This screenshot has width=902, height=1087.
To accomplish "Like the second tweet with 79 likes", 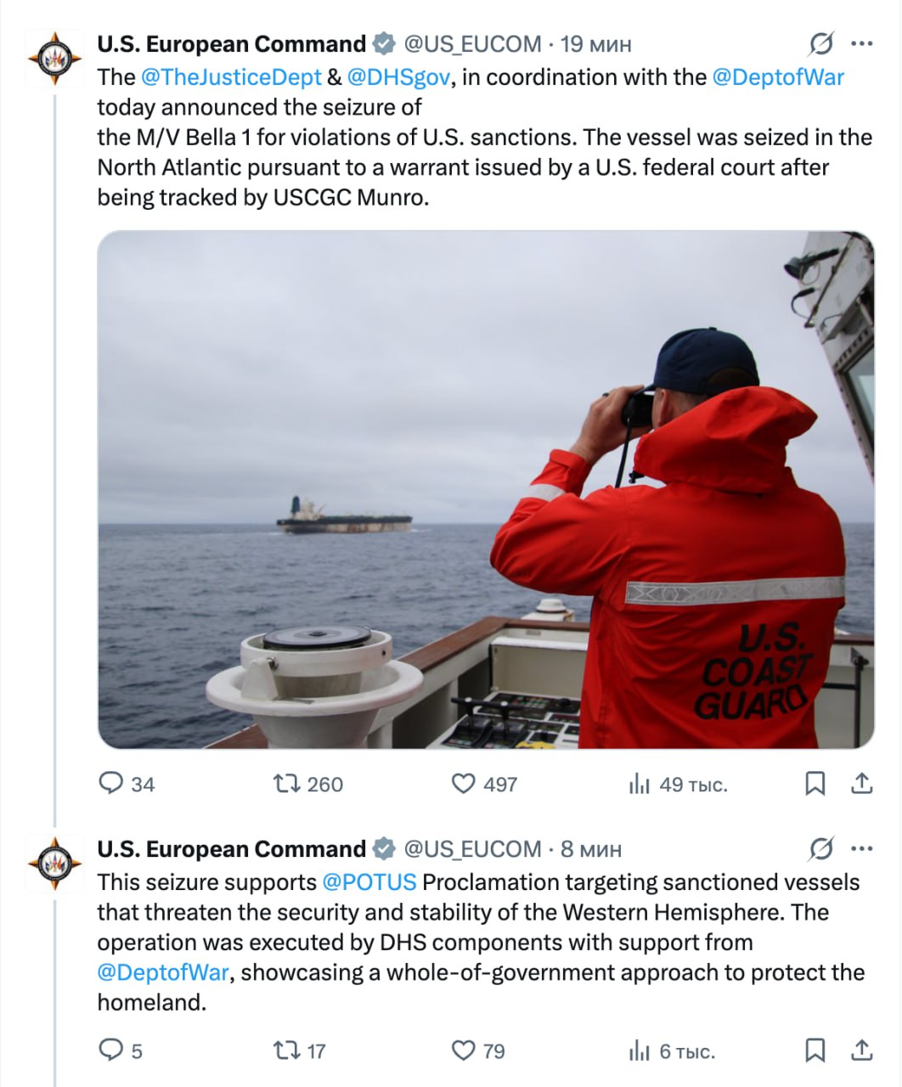I will (x=463, y=1050).
